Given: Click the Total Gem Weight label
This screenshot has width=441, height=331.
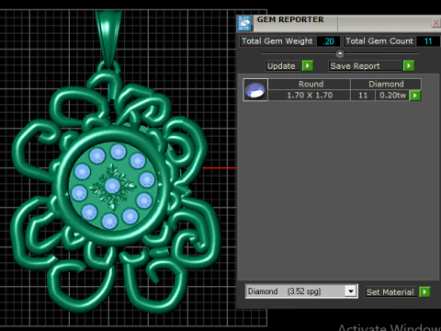Looking at the screenshot, I should click(277, 41).
